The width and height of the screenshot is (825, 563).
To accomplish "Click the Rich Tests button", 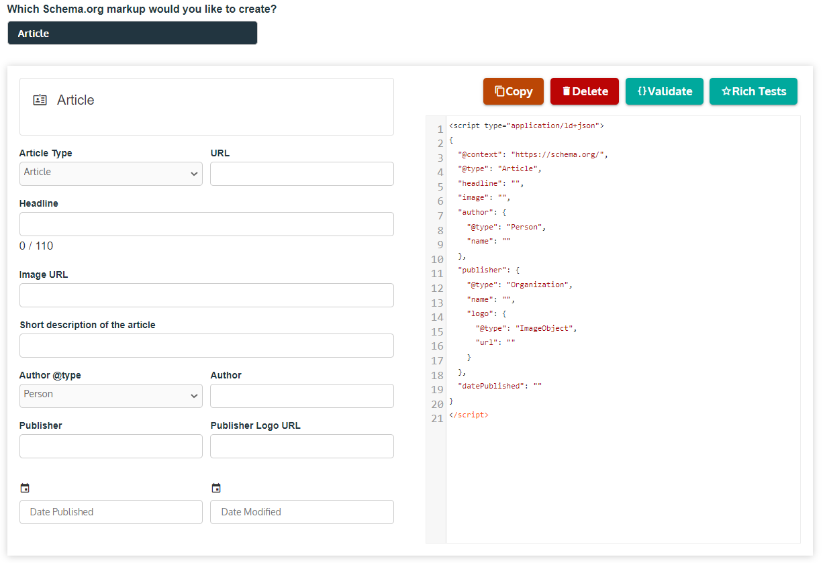I will click(x=753, y=91).
